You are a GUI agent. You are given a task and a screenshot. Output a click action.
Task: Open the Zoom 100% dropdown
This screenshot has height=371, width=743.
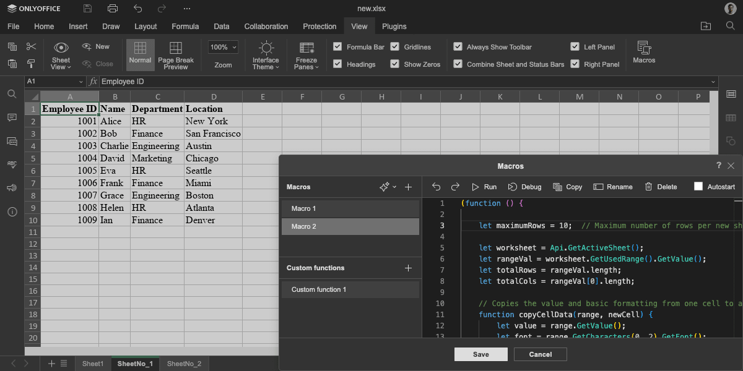click(223, 47)
